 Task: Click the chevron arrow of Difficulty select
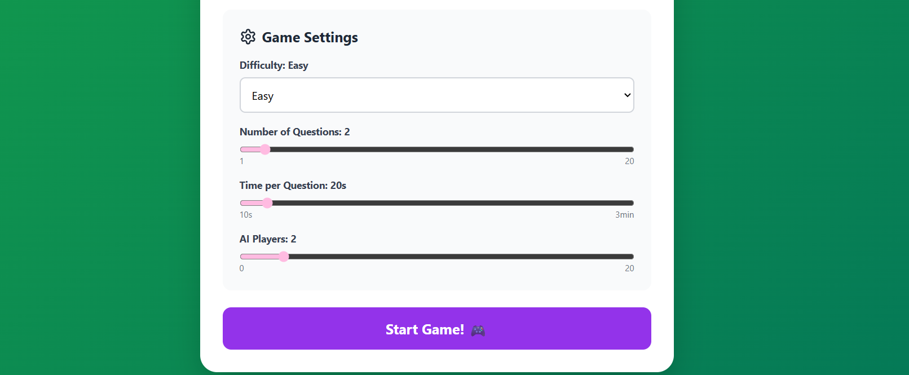point(627,95)
